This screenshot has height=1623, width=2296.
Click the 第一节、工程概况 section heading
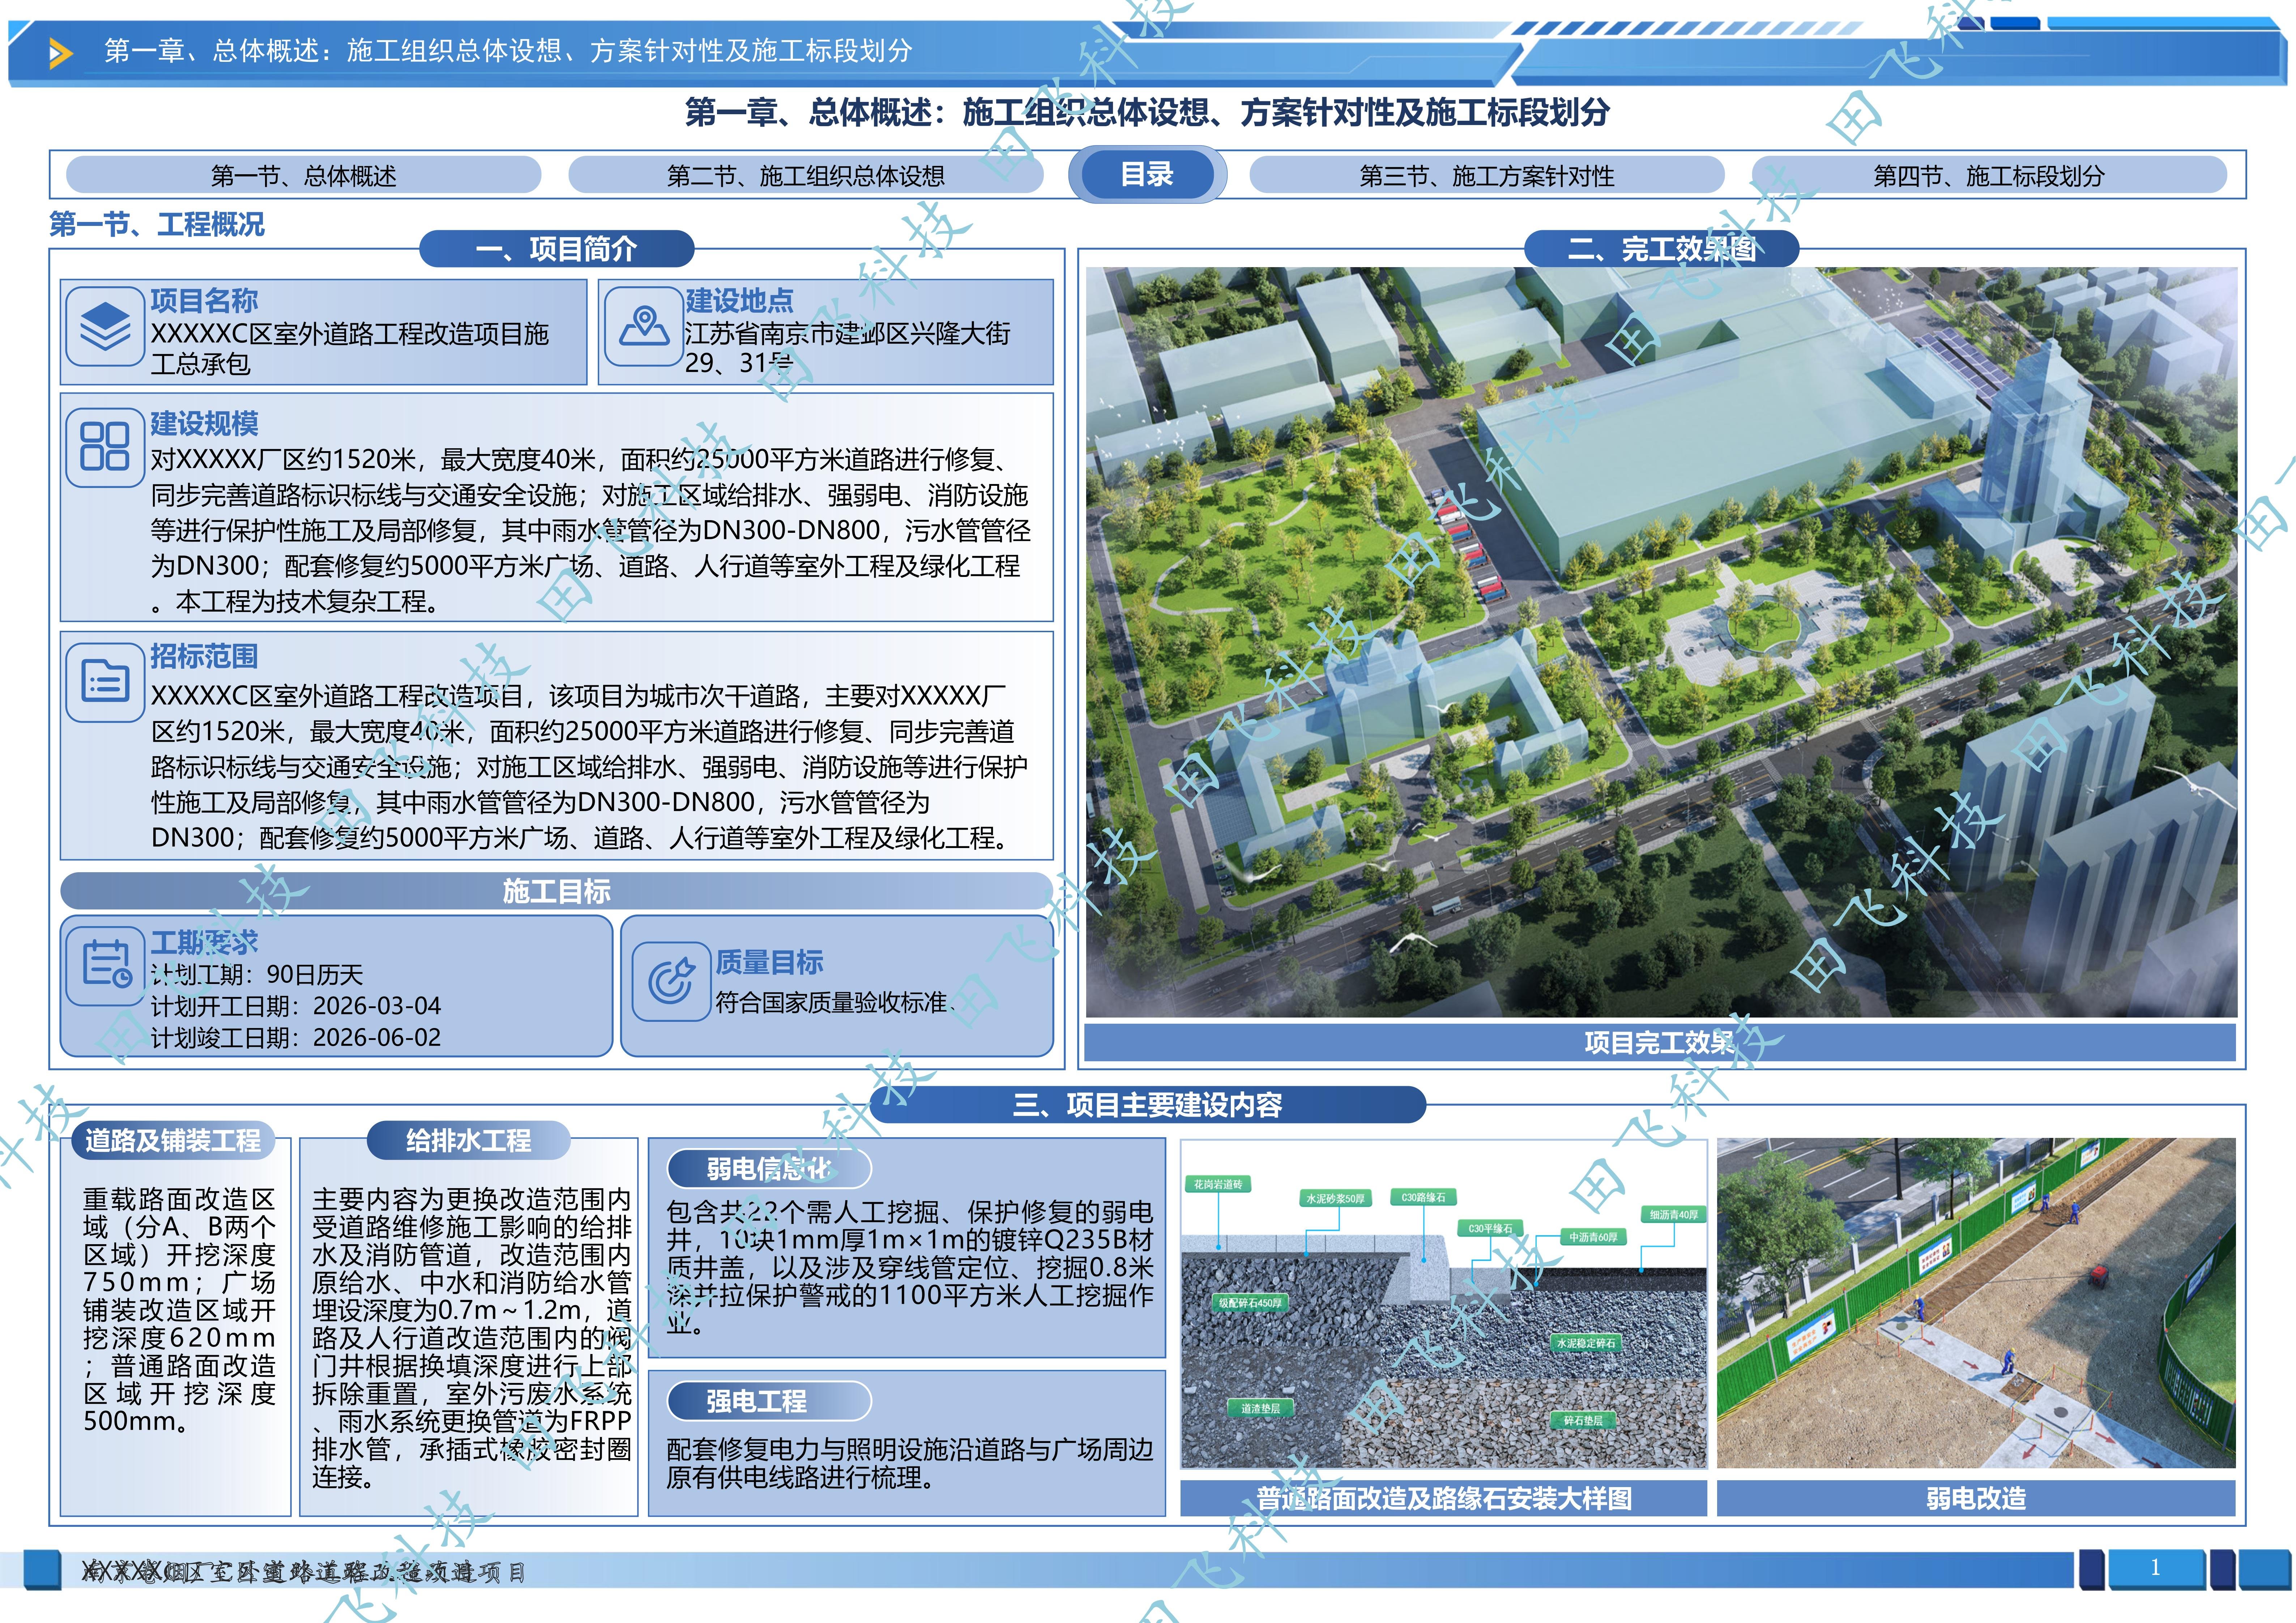coord(157,224)
